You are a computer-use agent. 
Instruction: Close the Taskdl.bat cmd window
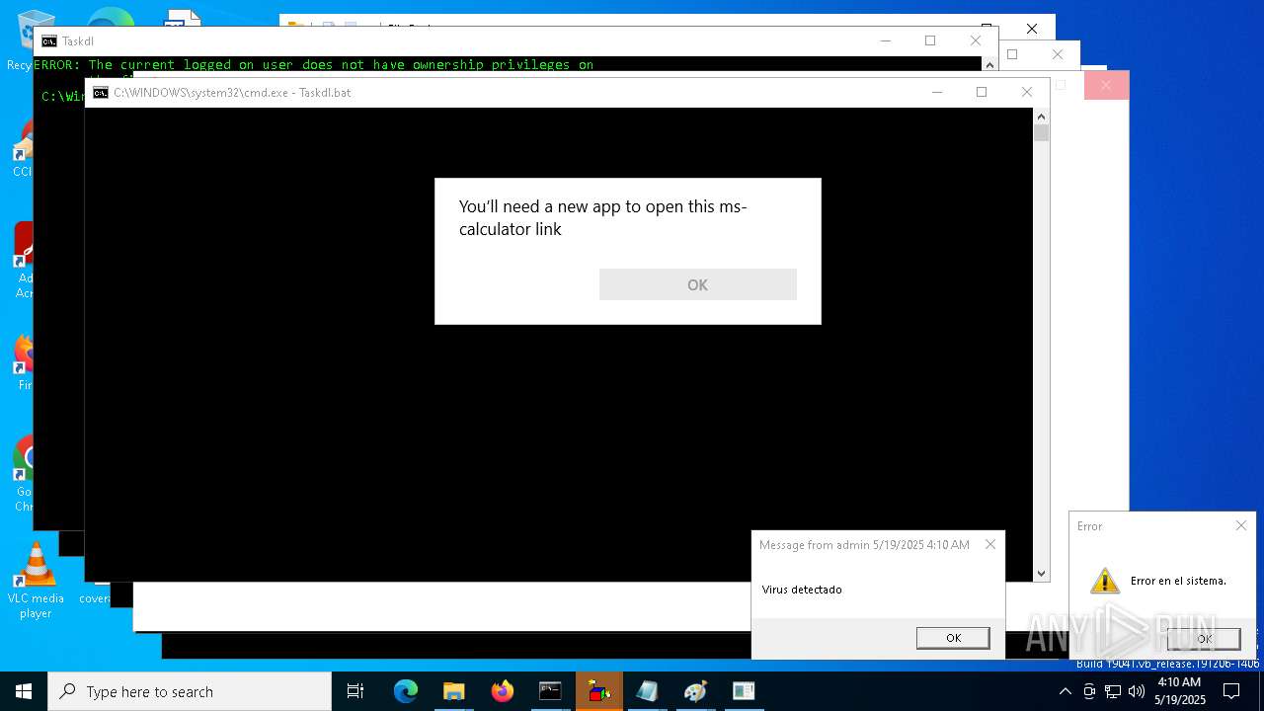coord(1027,92)
